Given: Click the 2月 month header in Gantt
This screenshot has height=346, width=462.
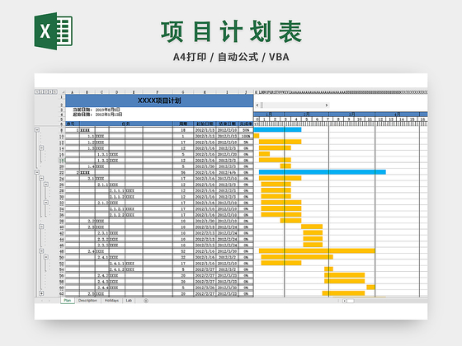Looking at the screenshot, I should tap(306, 115).
